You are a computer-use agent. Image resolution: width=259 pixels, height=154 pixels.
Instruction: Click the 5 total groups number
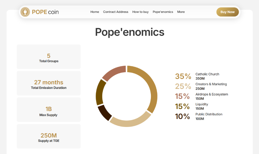(49, 56)
